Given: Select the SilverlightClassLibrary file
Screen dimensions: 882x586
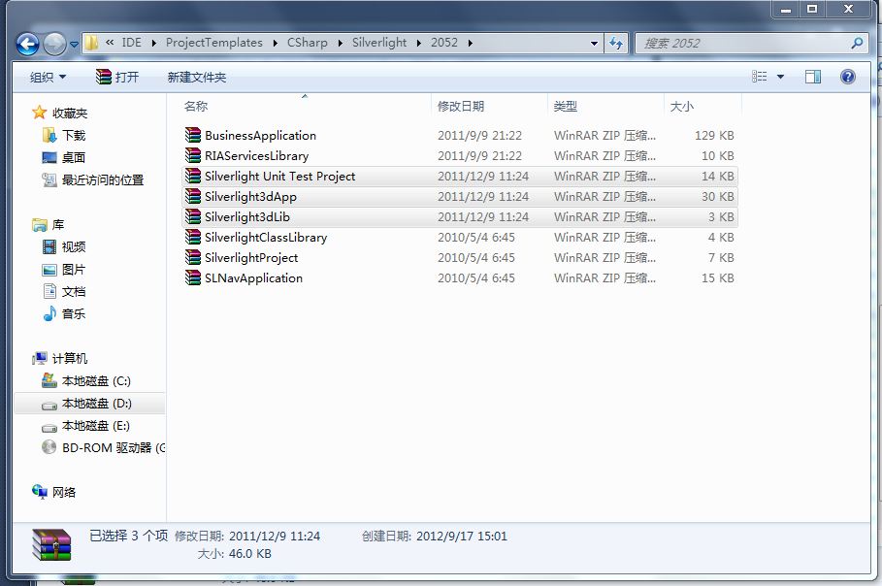Looking at the screenshot, I should [265, 238].
